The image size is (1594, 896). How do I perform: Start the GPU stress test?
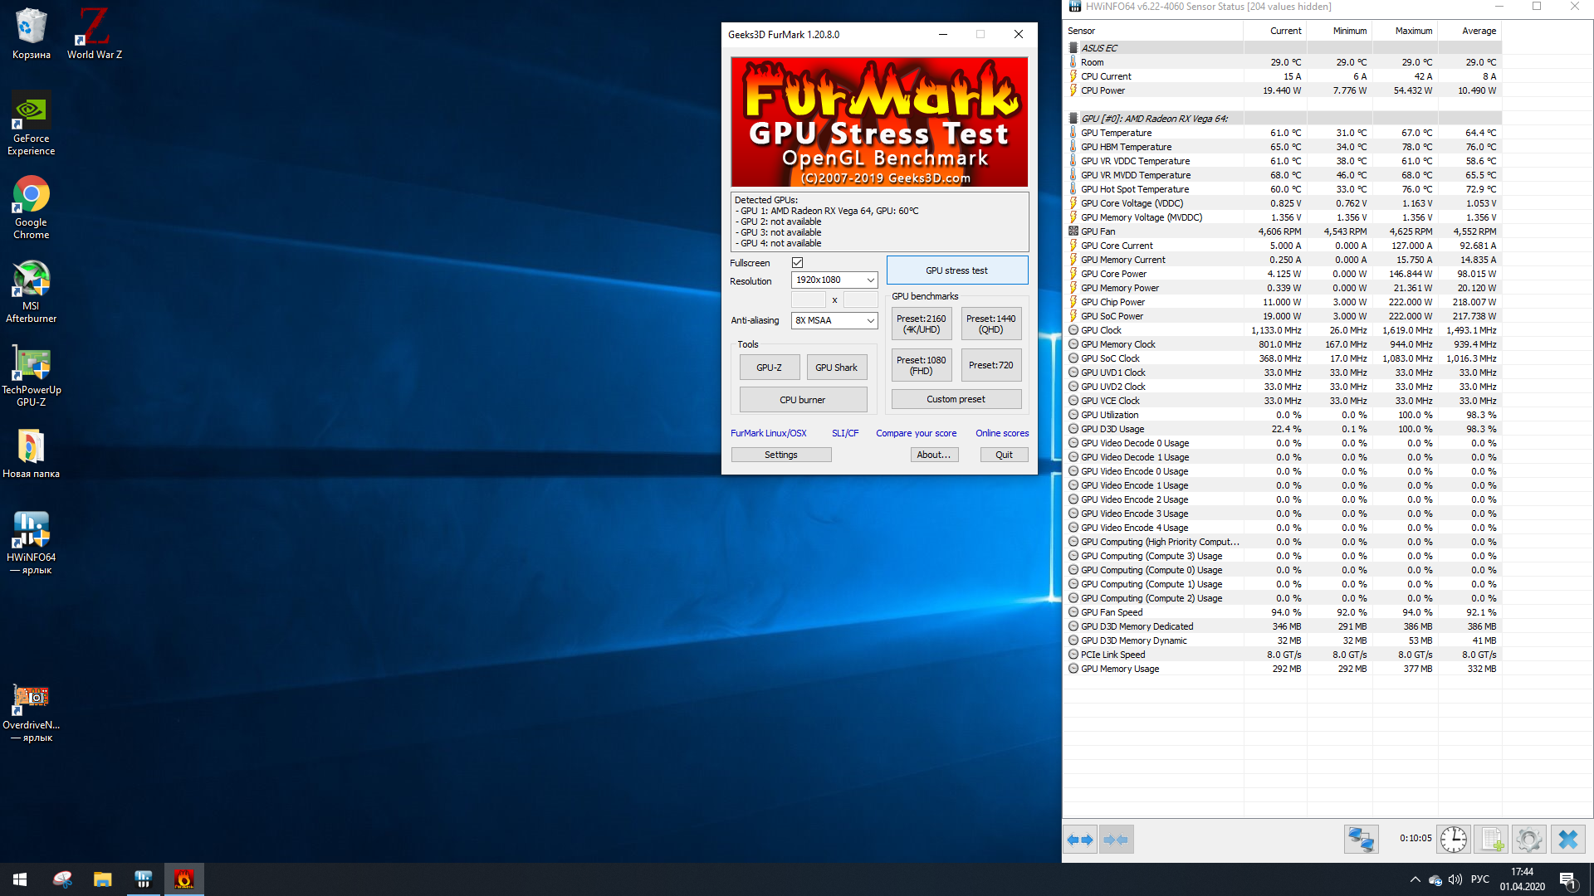pos(956,270)
